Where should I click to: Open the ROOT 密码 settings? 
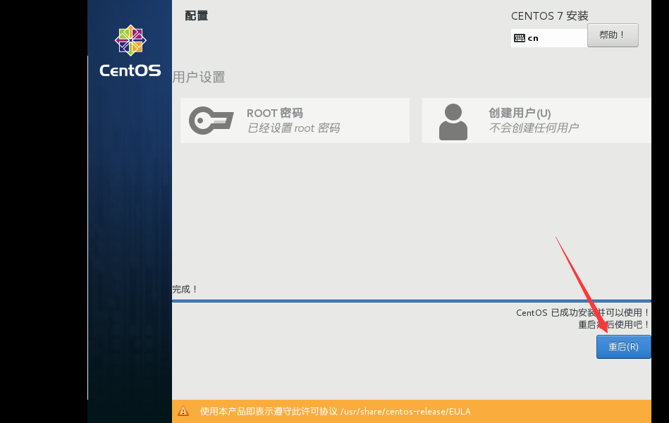click(295, 121)
